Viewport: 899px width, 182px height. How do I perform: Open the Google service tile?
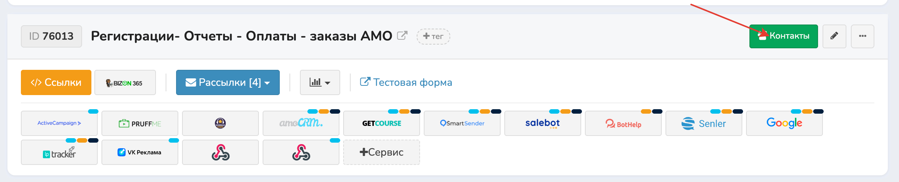(784, 123)
